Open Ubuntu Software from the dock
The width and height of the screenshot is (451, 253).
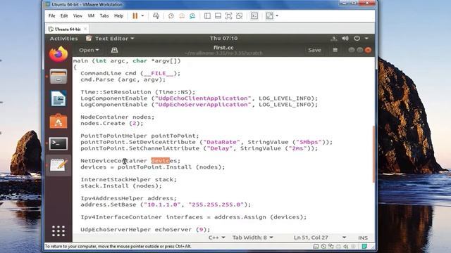(58, 121)
